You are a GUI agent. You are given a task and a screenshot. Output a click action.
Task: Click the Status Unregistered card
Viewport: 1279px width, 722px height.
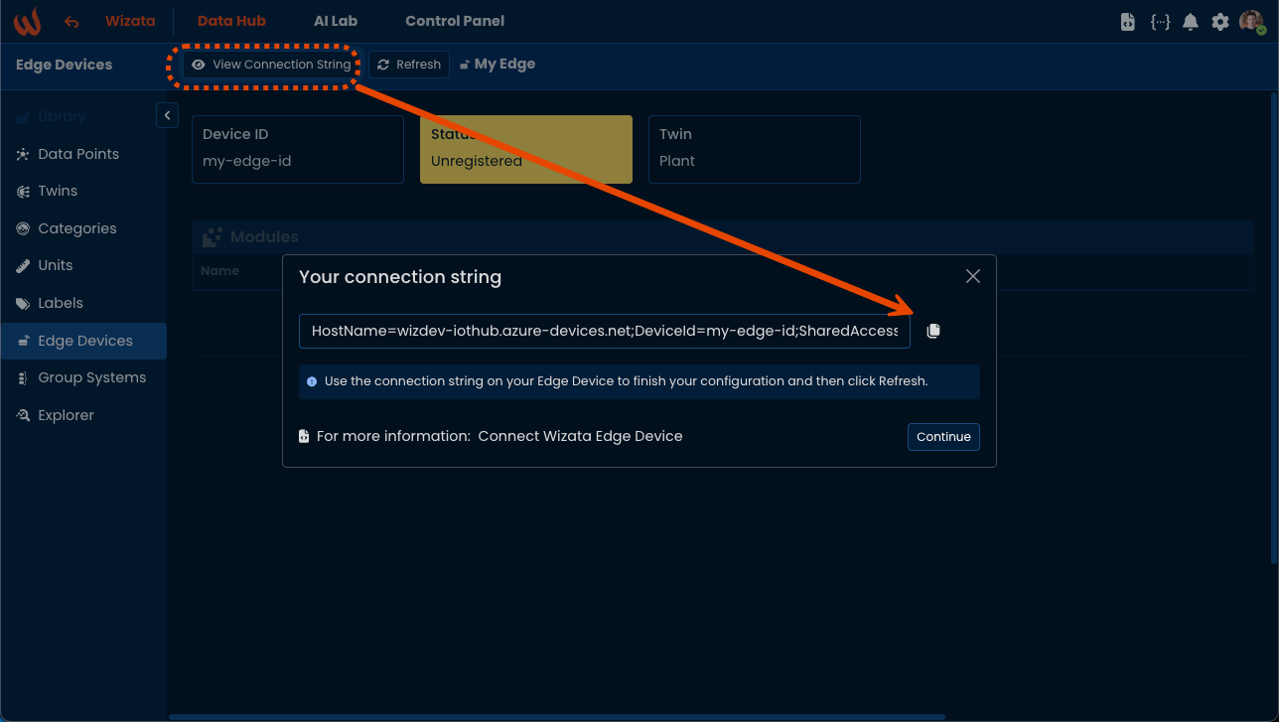[x=526, y=150]
